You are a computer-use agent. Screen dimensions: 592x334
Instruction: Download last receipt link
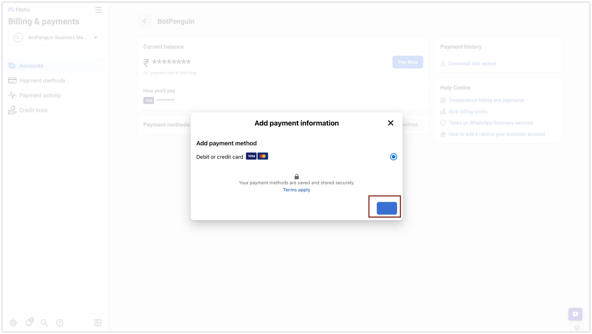[x=472, y=64]
